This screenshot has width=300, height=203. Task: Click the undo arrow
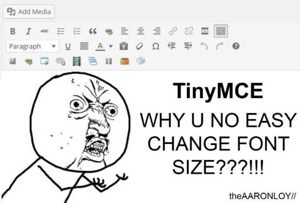204,46
